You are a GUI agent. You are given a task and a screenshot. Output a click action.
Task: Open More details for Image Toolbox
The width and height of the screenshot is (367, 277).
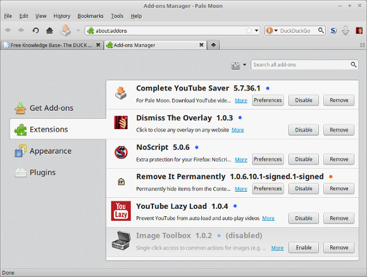click(277, 248)
